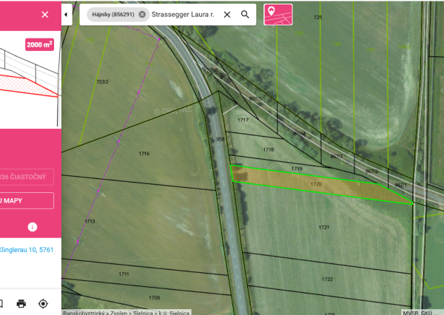The width and height of the screenshot is (444, 315).
Task: Remove the Hájniky (856291) filter chip
Action: point(142,14)
